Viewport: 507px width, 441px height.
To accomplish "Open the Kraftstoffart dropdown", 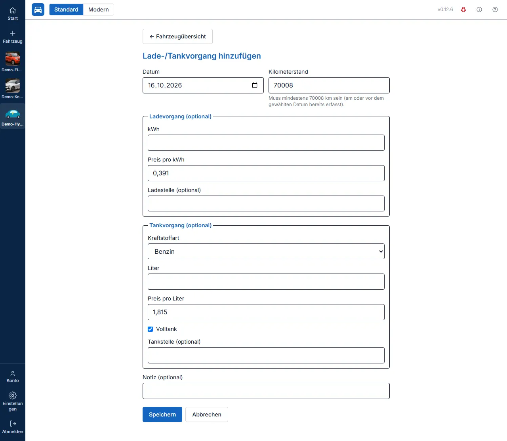I will point(266,251).
